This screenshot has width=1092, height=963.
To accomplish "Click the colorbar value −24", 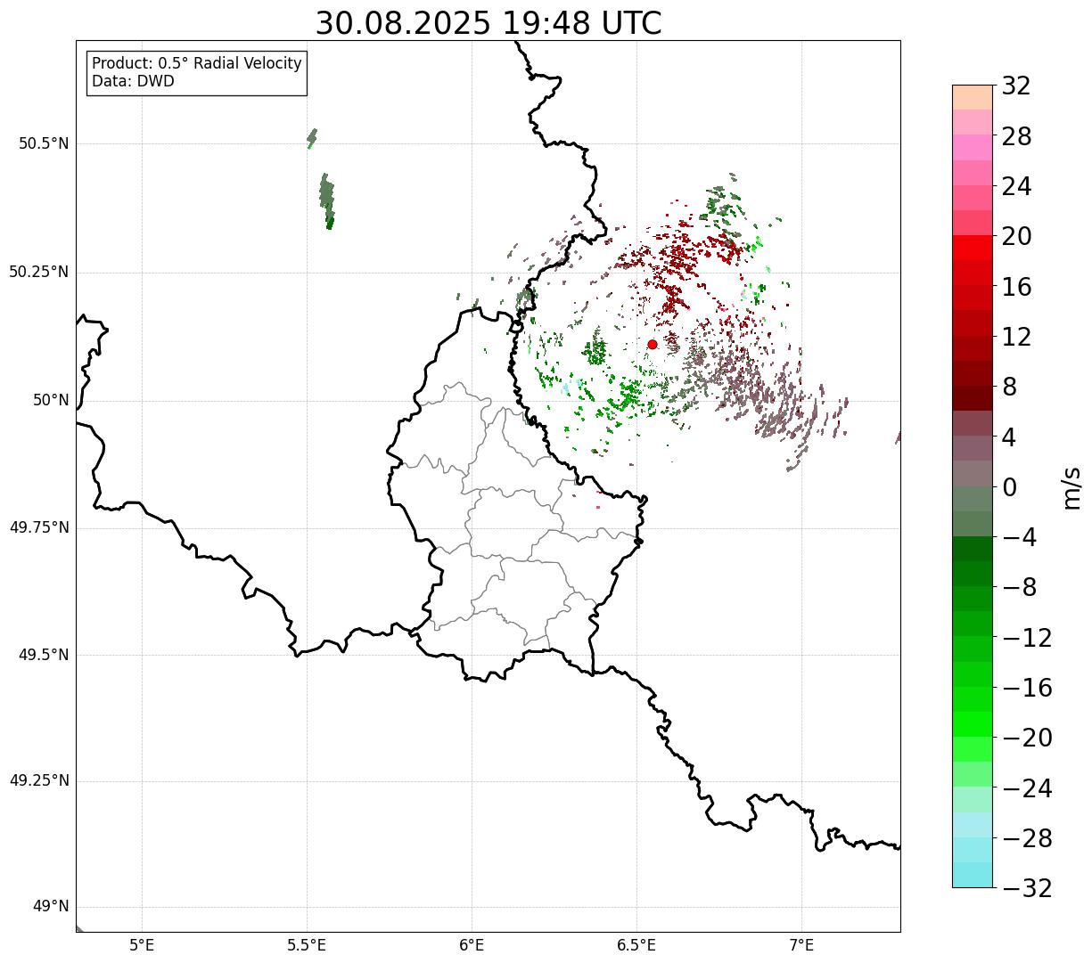I will pyautogui.click(x=1027, y=788).
